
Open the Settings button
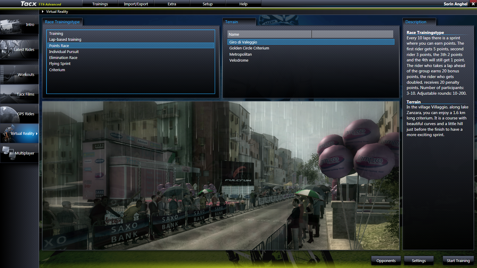(419, 261)
